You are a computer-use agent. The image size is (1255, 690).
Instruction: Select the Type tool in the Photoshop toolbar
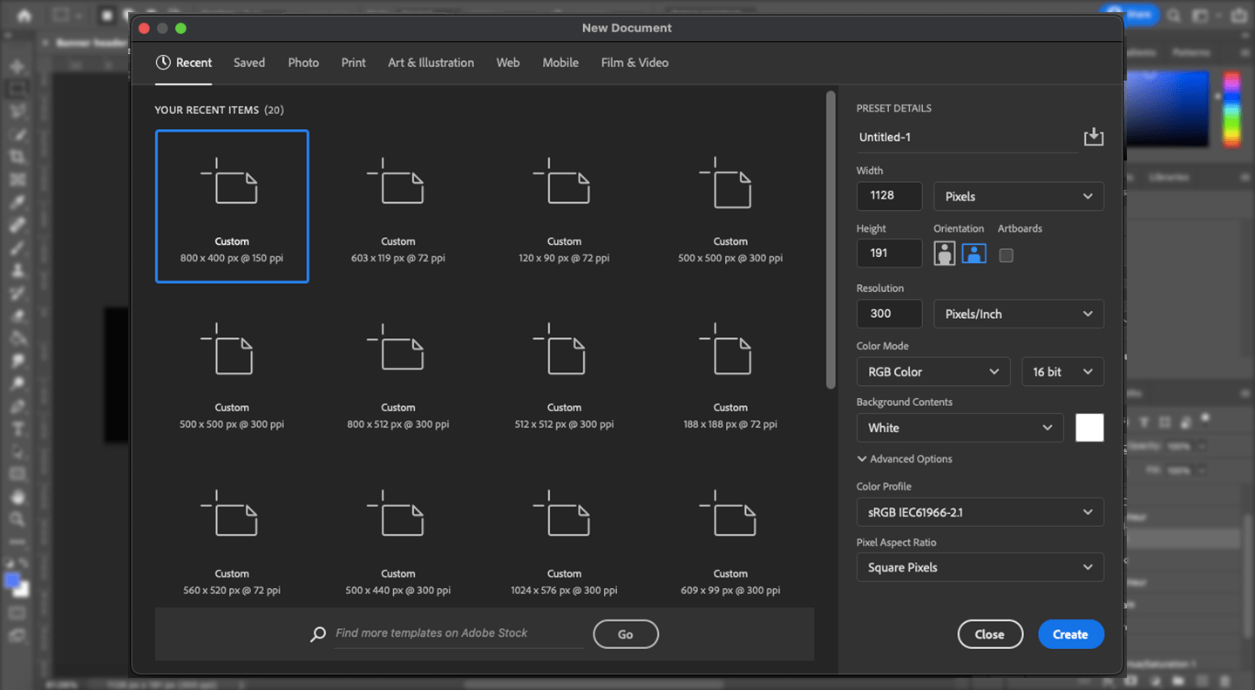pos(17,429)
